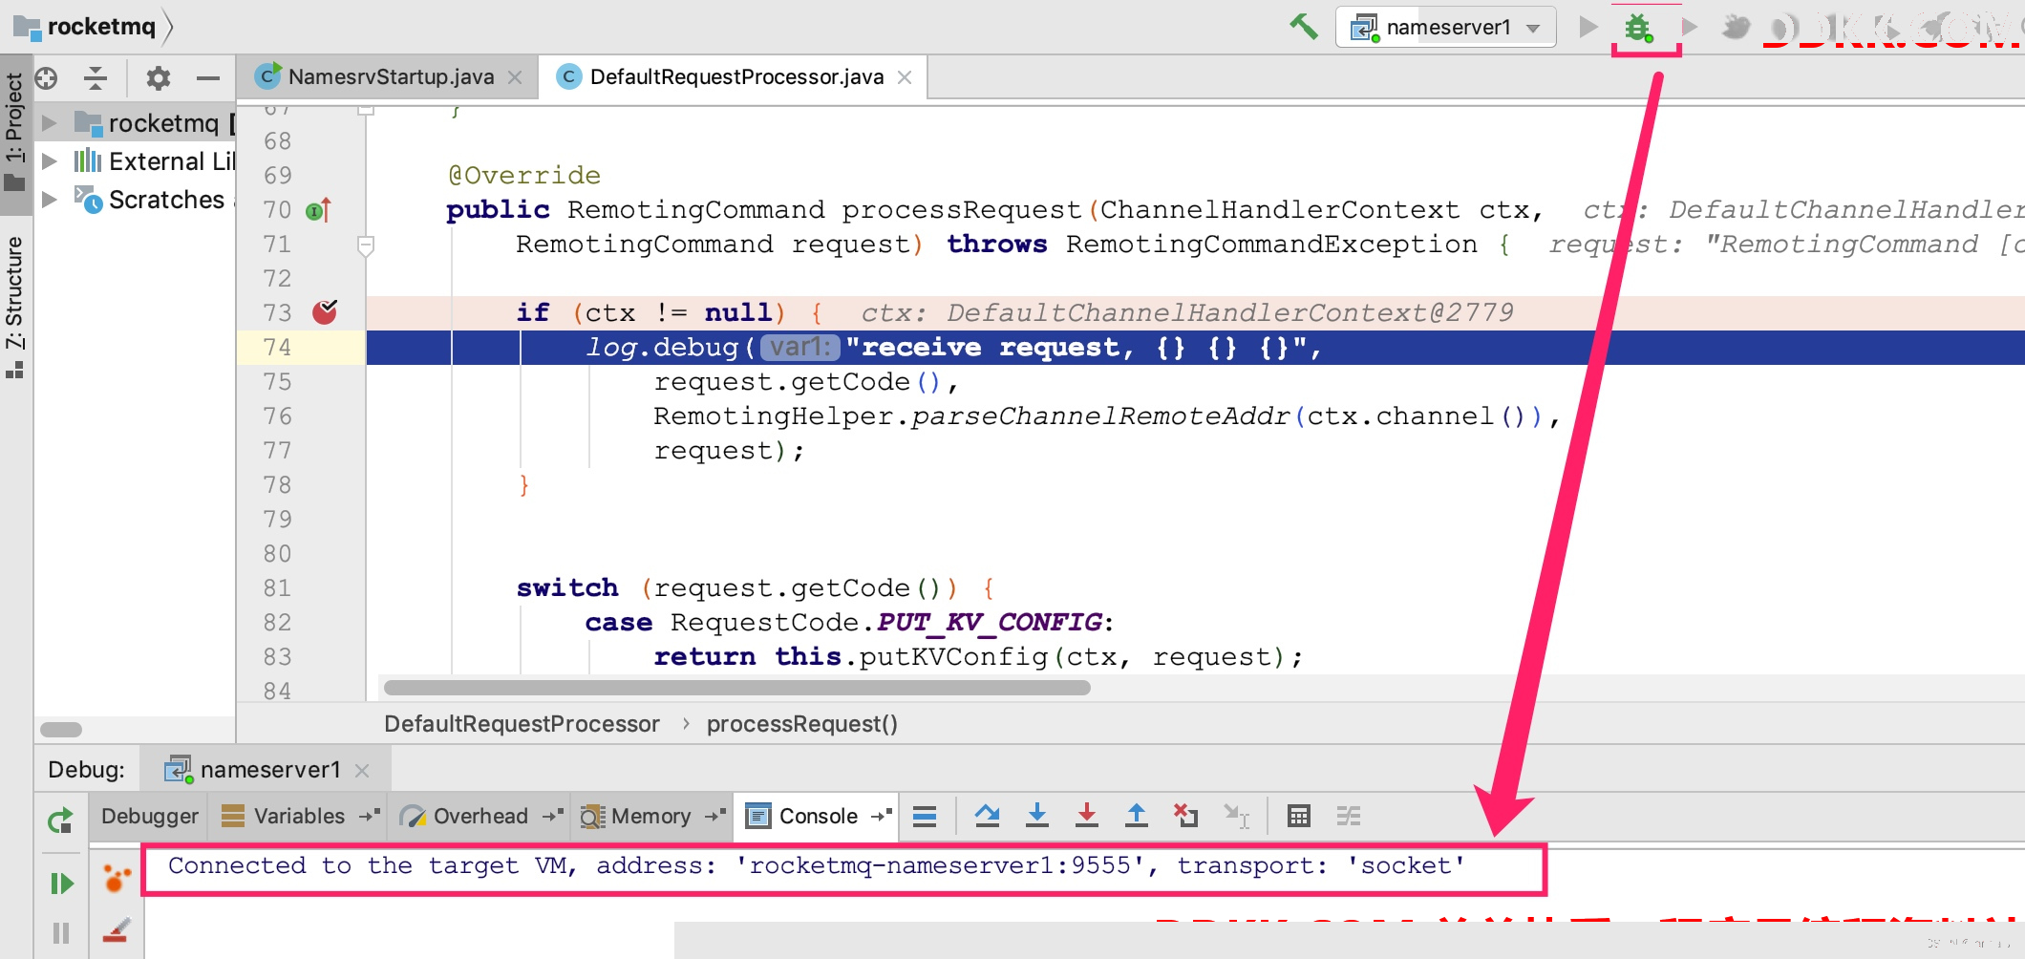The image size is (2025, 959).
Task: Click PUT_KV_CONFIG constant in code
Action: coord(989,623)
